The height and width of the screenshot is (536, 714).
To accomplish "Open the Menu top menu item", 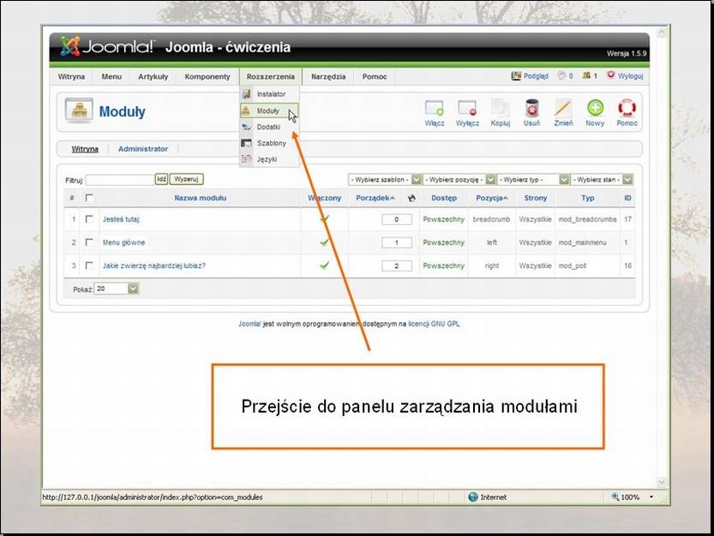I will coord(111,76).
